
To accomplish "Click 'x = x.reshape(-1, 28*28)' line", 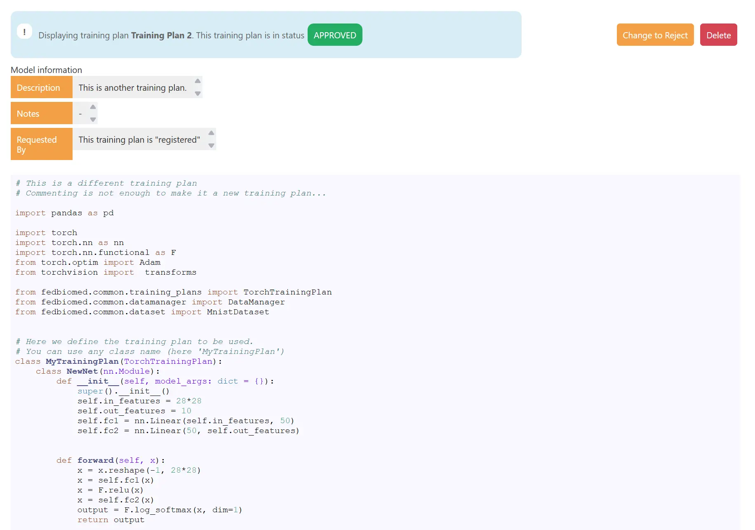I will tap(139, 470).
